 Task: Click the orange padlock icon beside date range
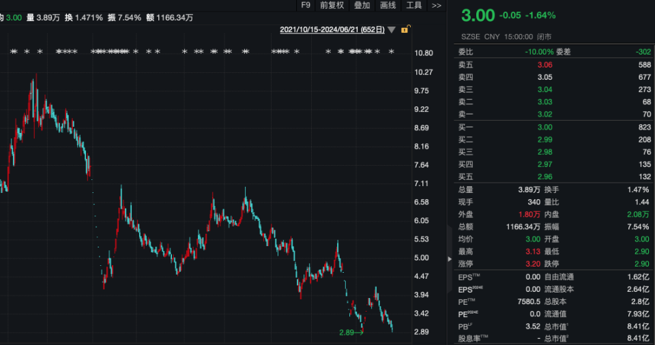[405, 29]
